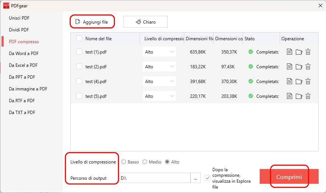
Task: Check the box for test (1).pdf
Action: [79, 52]
